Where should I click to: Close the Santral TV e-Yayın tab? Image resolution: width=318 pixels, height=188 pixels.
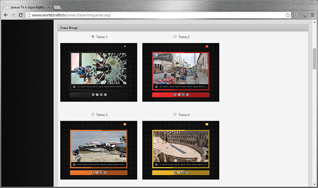(x=48, y=7)
